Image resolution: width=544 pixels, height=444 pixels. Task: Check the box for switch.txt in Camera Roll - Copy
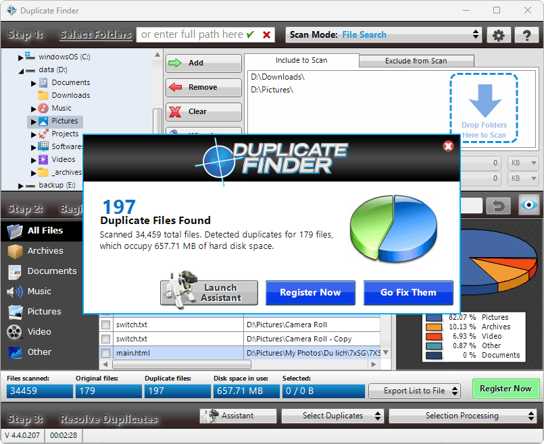pos(106,339)
